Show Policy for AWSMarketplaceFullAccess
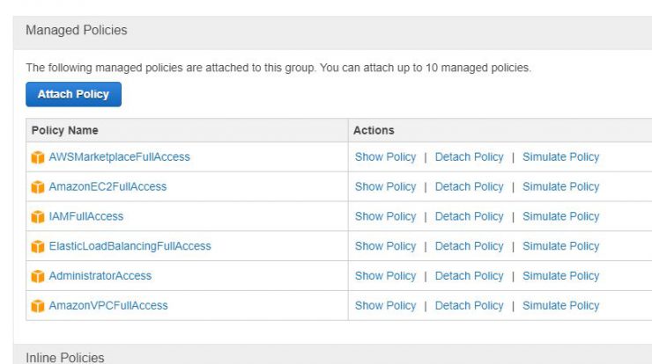 pyautogui.click(x=385, y=157)
